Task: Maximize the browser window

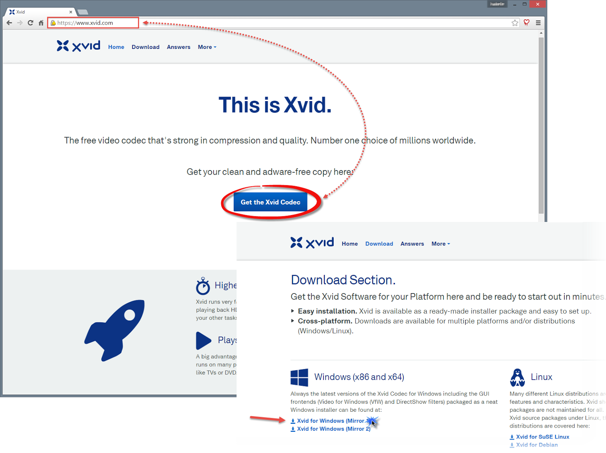Action: pos(525,4)
